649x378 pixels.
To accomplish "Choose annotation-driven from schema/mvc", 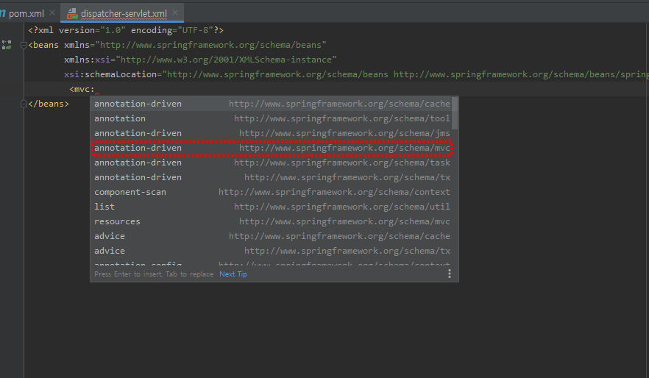I will point(272,148).
